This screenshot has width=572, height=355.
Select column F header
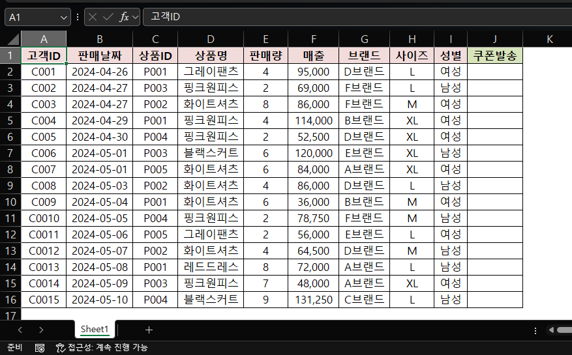point(313,38)
